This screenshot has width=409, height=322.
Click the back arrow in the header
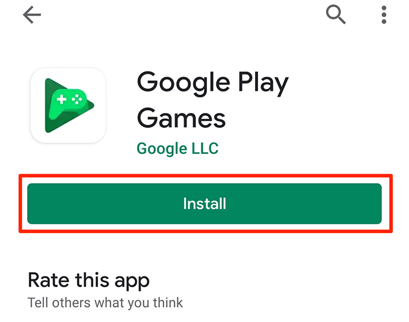pyautogui.click(x=32, y=15)
